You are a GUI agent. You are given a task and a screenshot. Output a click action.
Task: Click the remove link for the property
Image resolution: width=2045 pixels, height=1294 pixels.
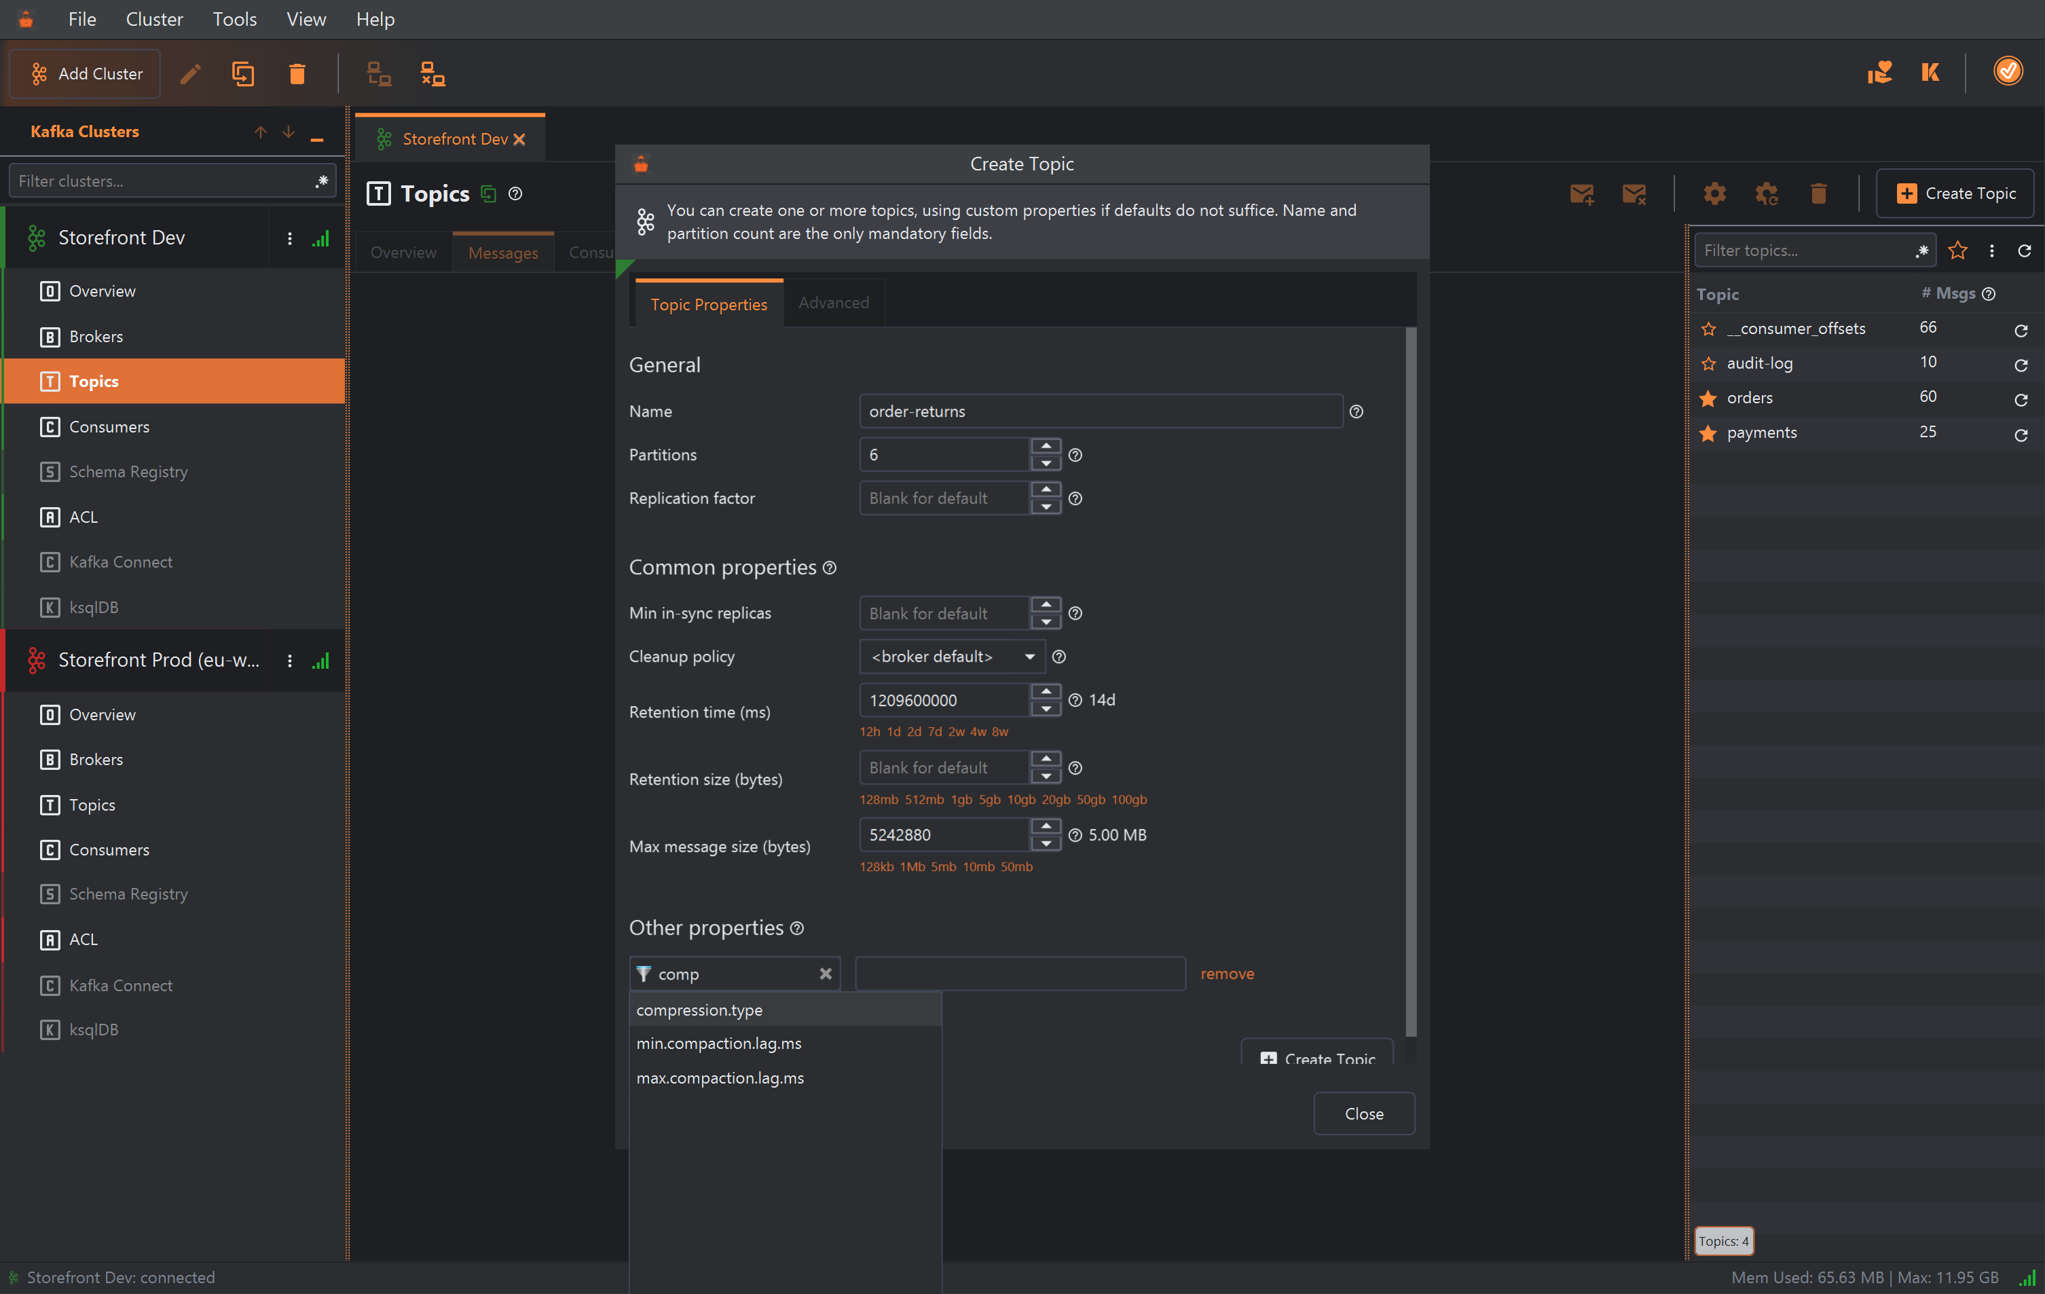[1227, 974]
